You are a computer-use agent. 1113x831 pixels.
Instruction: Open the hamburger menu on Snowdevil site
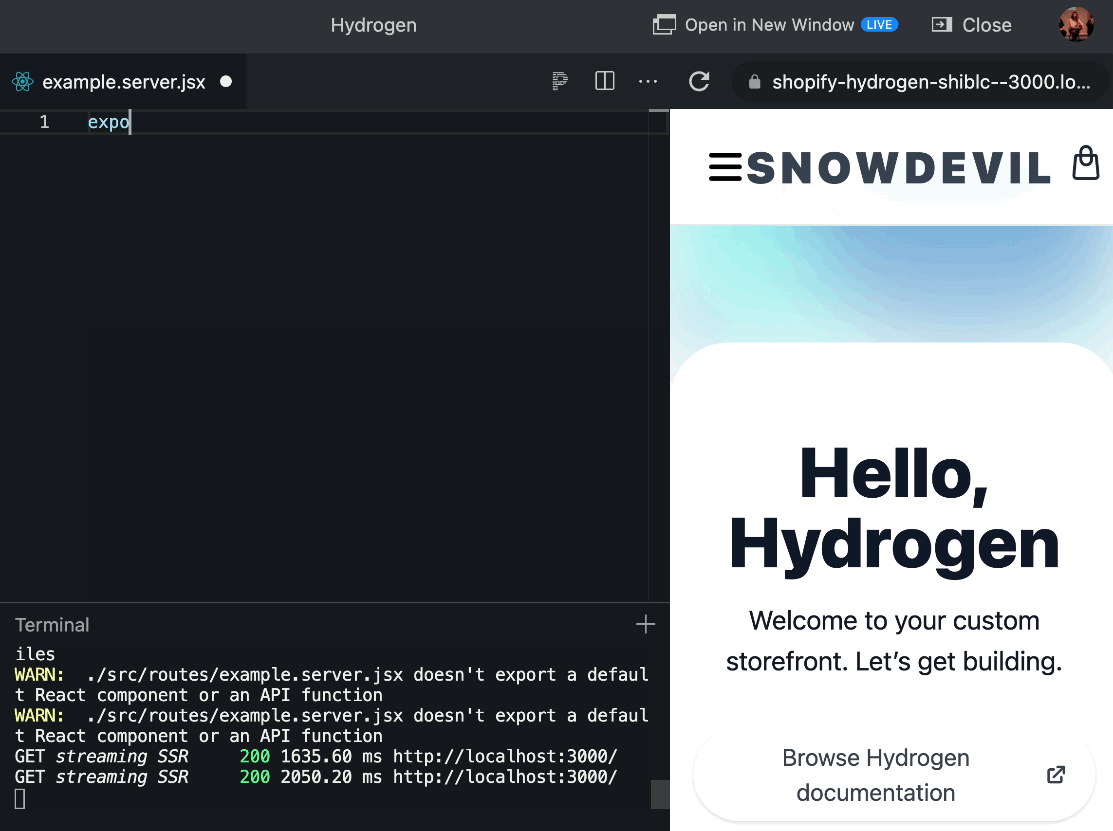(x=725, y=167)
